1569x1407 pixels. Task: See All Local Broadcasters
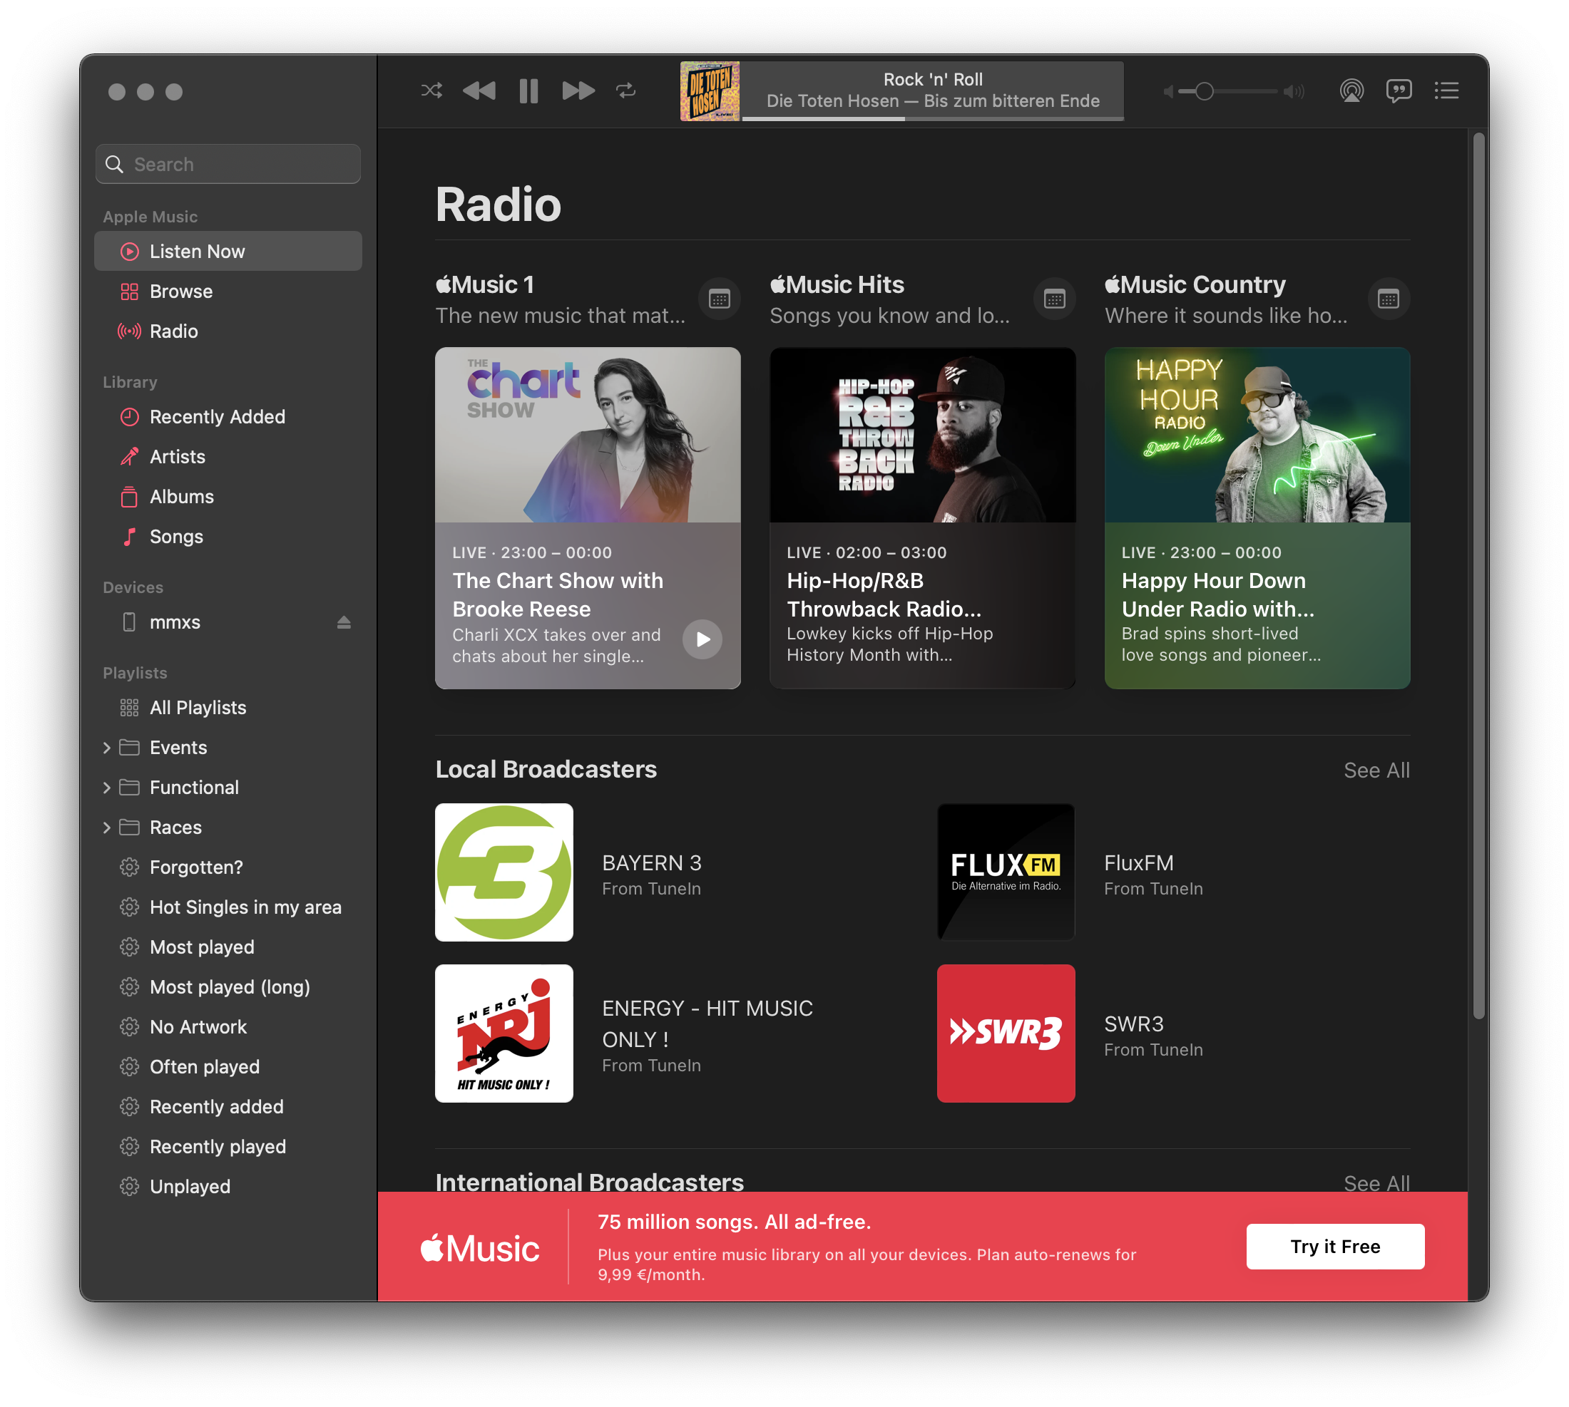(1376, 770)
